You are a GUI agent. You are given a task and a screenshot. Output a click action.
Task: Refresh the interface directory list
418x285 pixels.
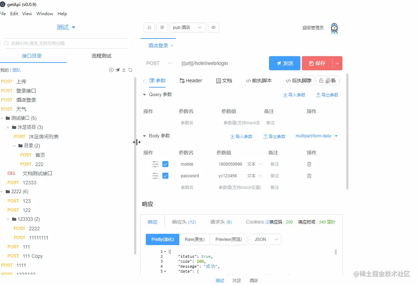[x=130, y=70]
